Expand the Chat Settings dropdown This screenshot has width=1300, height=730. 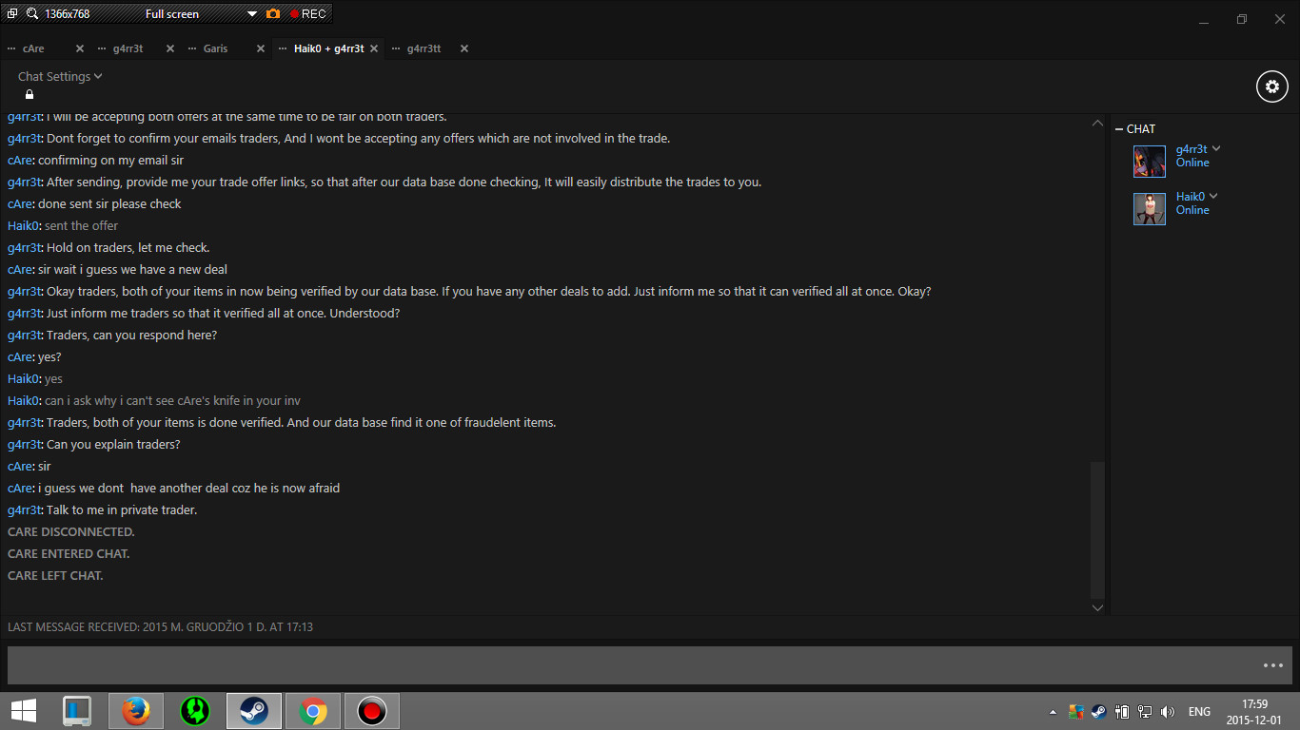pos(60,76)
